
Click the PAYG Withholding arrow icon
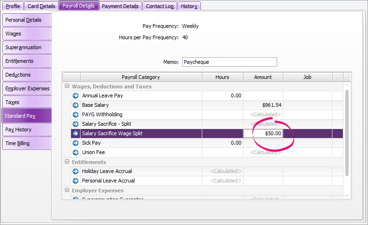(x=75, y=114)
